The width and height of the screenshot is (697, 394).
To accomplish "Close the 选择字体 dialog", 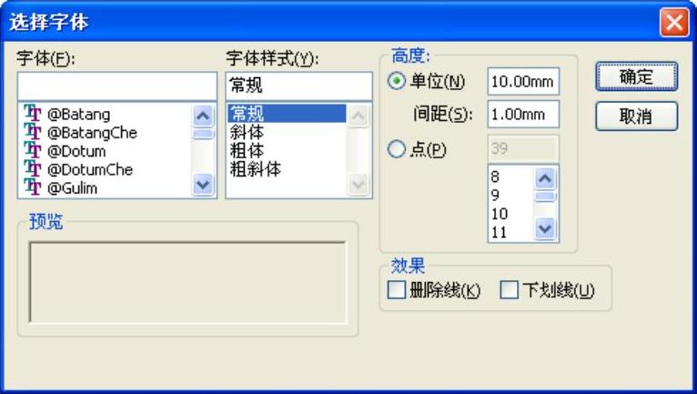I will (674, 22).
